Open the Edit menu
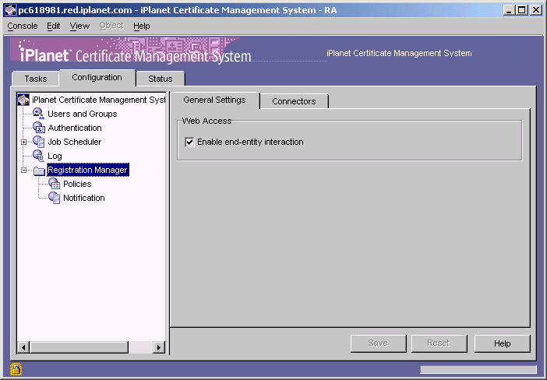 pos(53,26)
